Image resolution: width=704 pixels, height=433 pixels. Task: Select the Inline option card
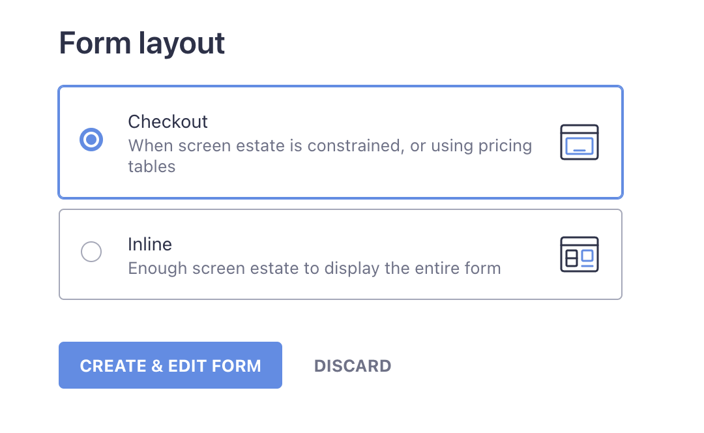point(340,254)
